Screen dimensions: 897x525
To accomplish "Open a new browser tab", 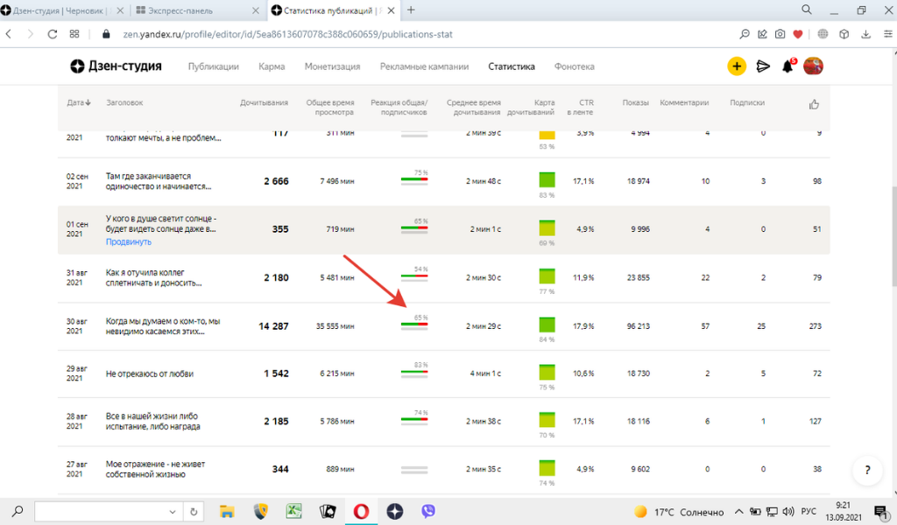I will point(411,10).
